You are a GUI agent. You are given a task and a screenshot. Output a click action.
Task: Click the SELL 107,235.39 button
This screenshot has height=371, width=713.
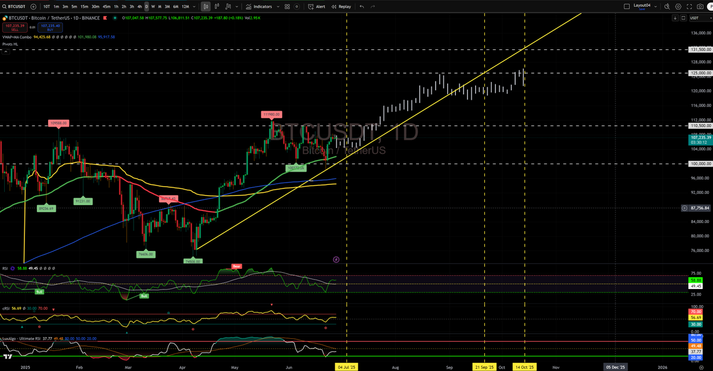click(x=15, y=27)
